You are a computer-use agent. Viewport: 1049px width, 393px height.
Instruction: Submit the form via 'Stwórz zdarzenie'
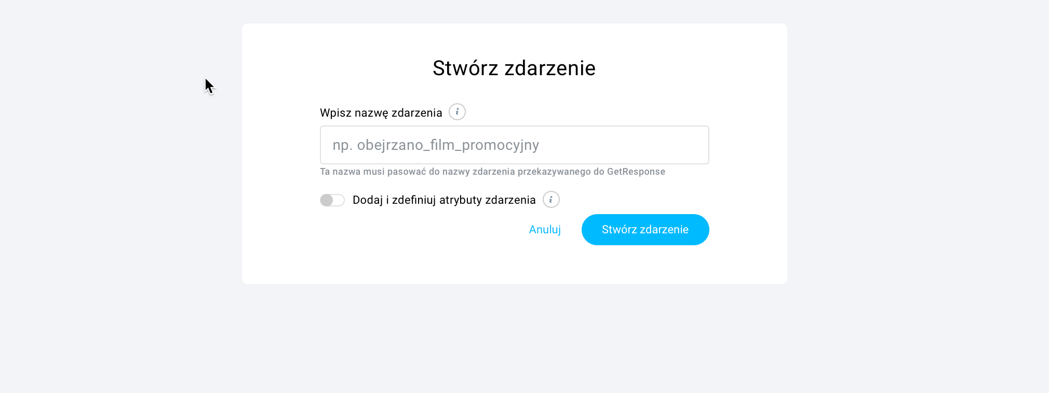click(x=645, y=230)
